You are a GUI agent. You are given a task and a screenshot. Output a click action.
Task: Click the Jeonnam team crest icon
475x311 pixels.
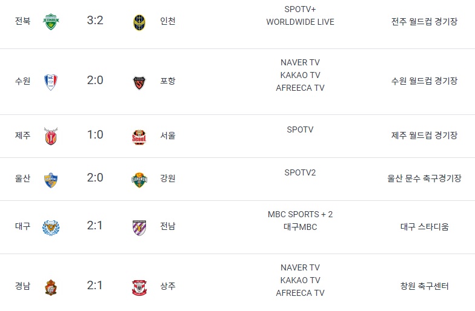coord(139,228)
